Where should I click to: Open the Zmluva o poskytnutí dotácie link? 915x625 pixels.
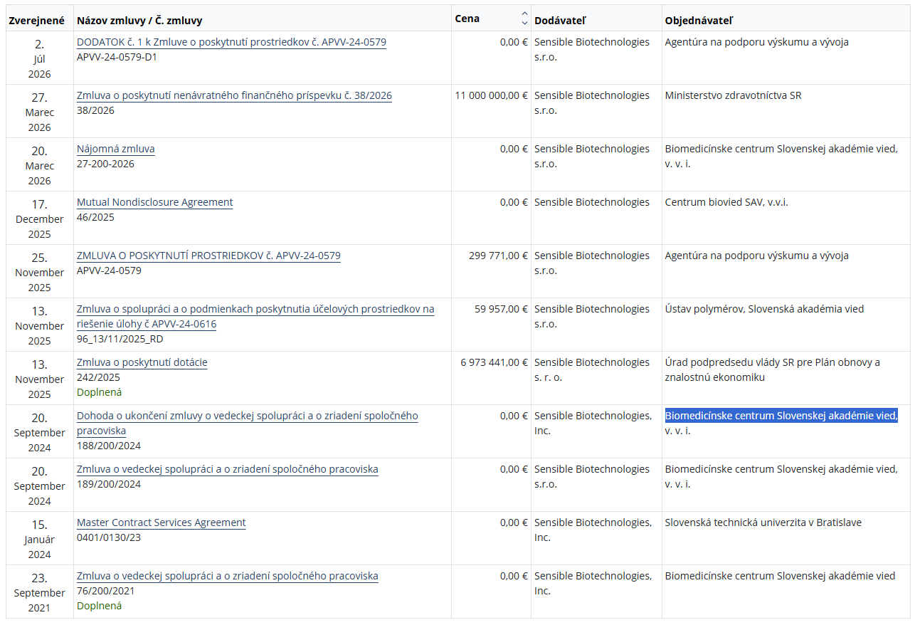click(142, 362)
